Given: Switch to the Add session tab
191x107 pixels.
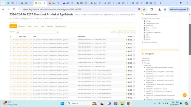Looking at the screenshot, I should (22, 26).
